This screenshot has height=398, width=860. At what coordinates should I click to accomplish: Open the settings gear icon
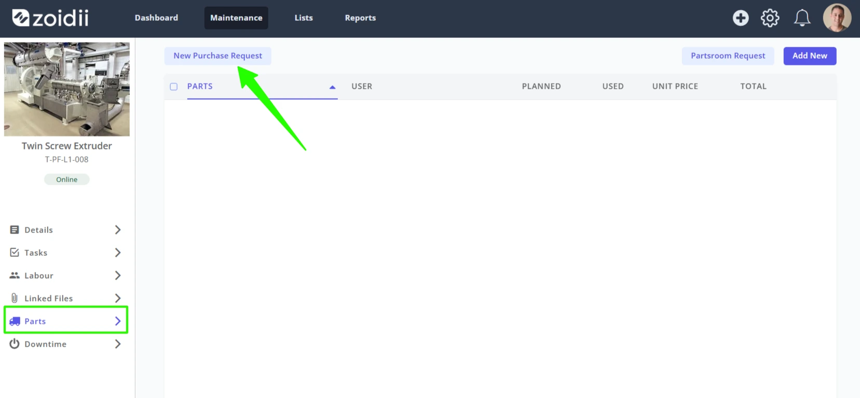[x=770, y=18]
